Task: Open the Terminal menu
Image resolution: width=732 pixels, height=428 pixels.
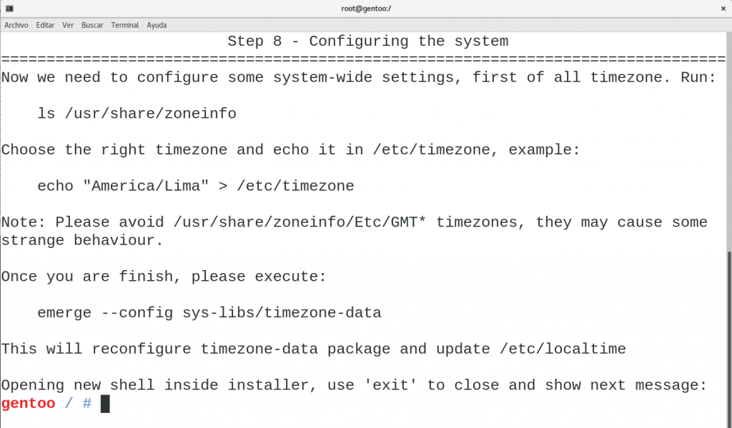Action: click(124, 25)
